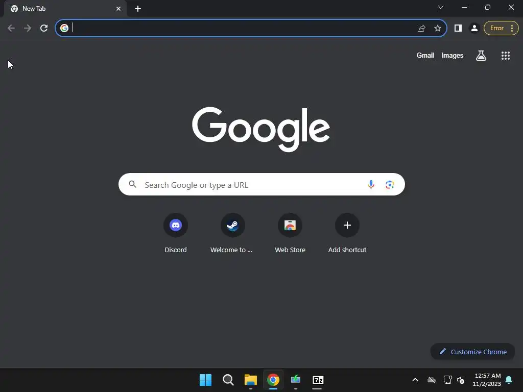Image resolution: width=523 pixels, height=392 pixels.
Task: Share this page icon in address bar
Action: point(421,29)
